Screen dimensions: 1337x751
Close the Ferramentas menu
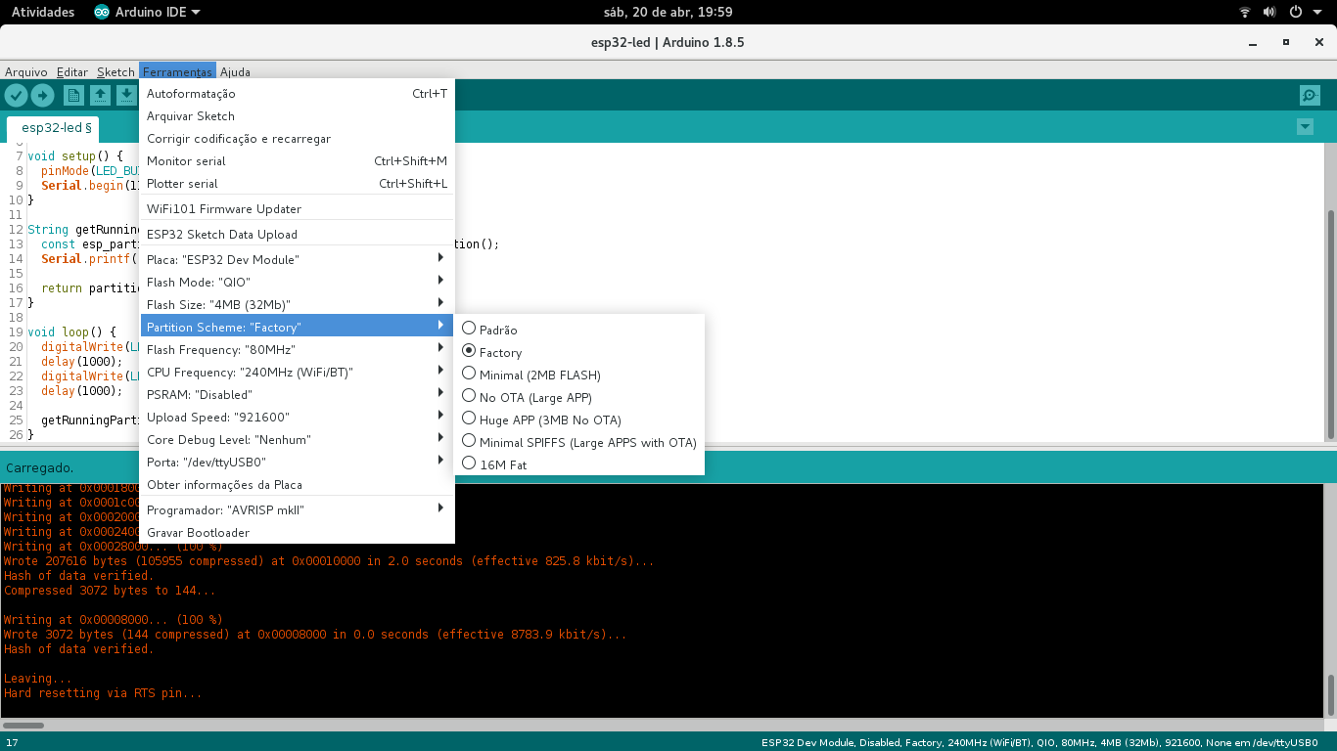pyautogui.click(x=177, y=71)
